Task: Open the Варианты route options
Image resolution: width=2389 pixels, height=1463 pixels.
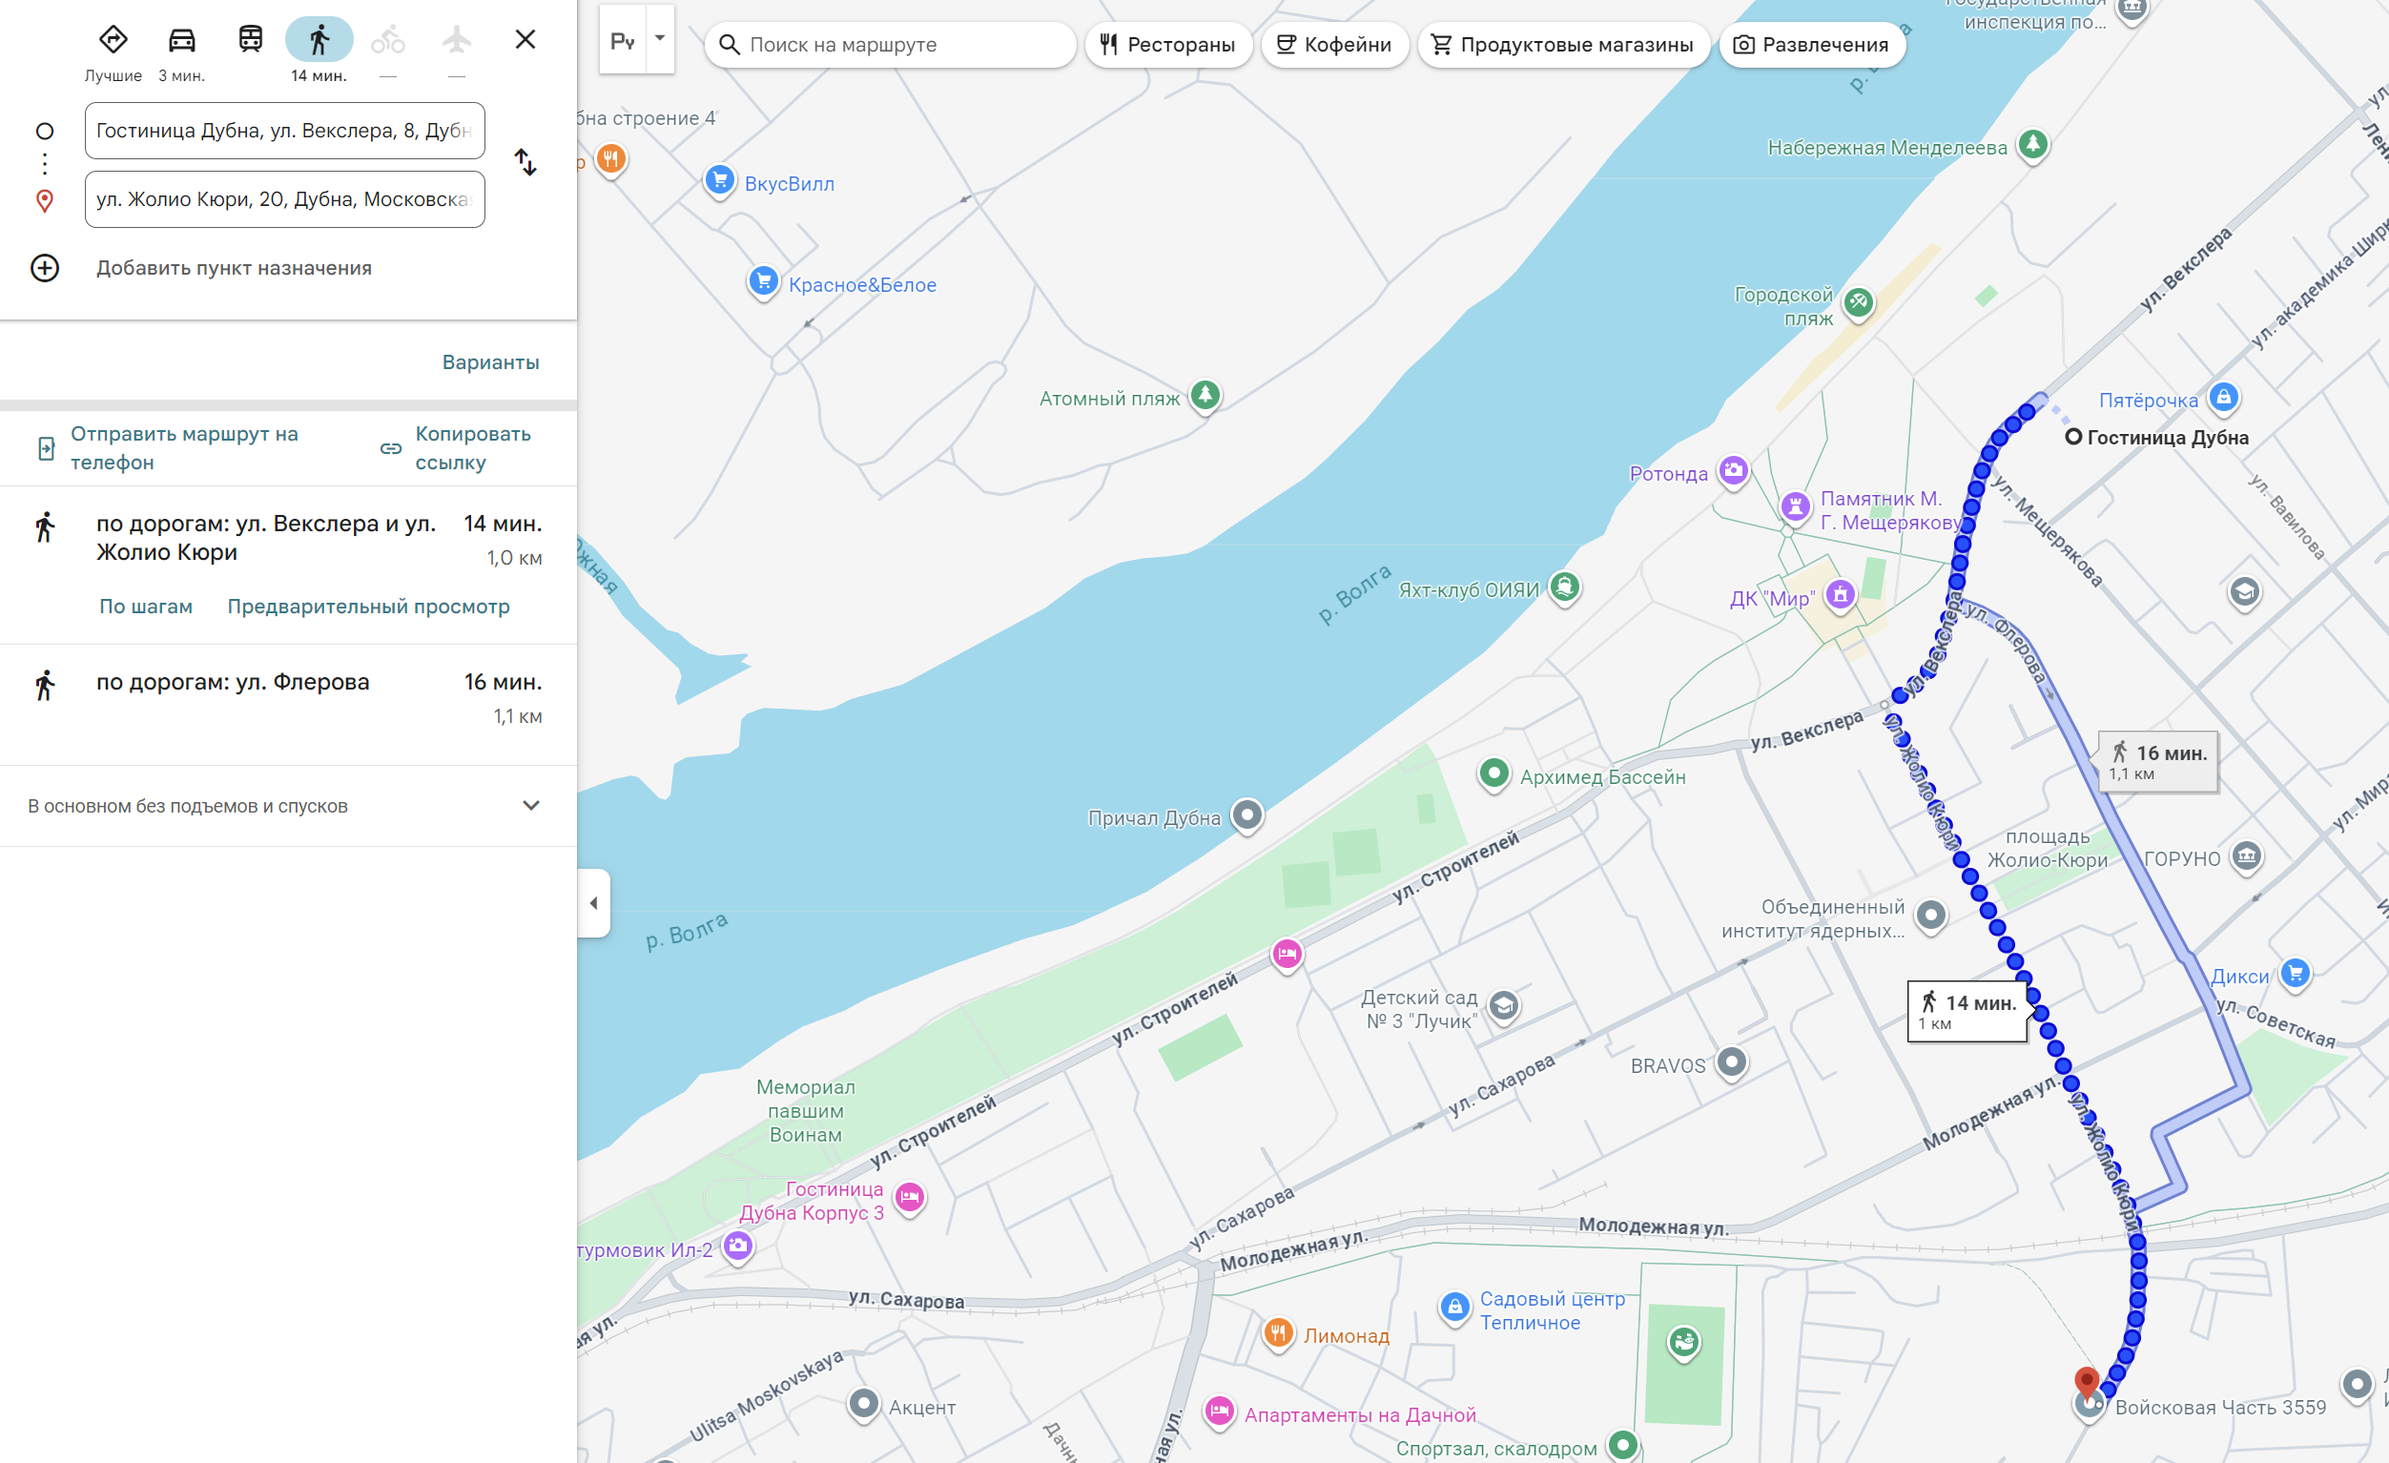Action: (x=490, y=361)
